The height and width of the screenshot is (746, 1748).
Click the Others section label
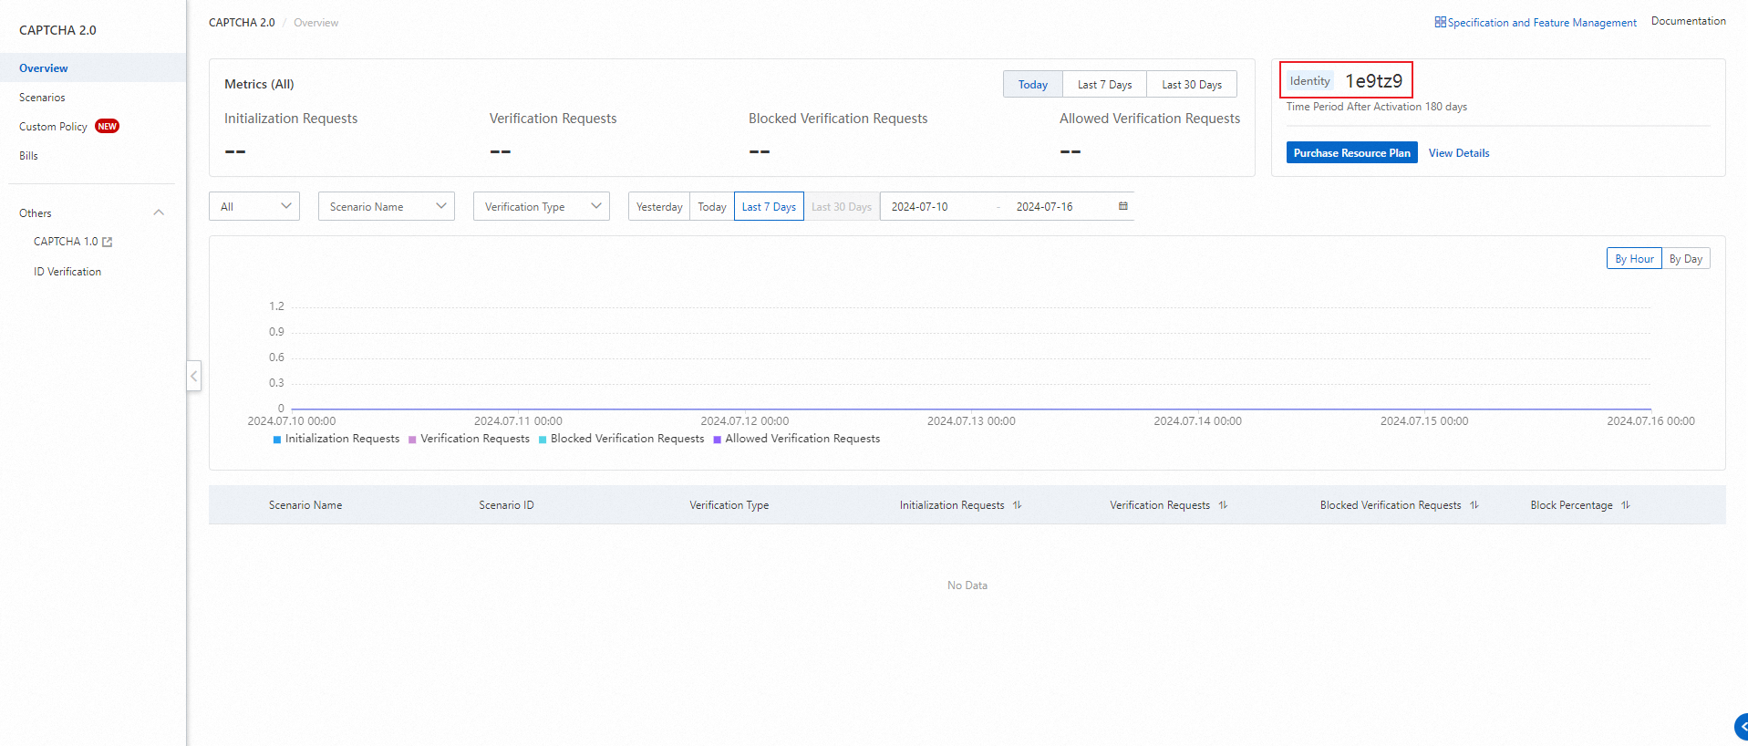tap(36, 213)
